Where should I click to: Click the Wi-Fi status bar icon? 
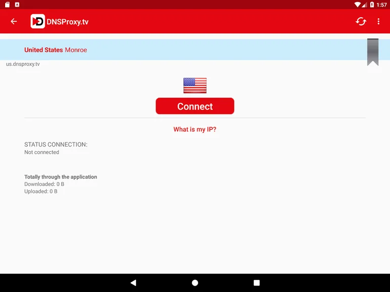pyautogui.click(x=357, y=5)
